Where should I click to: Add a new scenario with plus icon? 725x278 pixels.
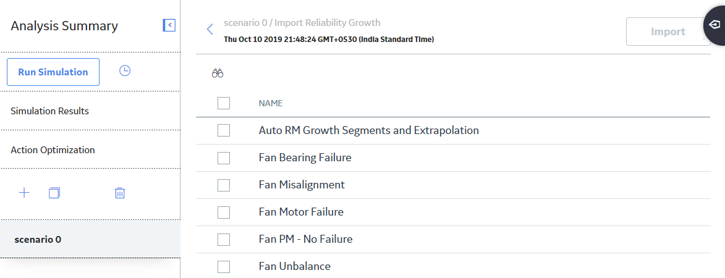click(24, 193)
